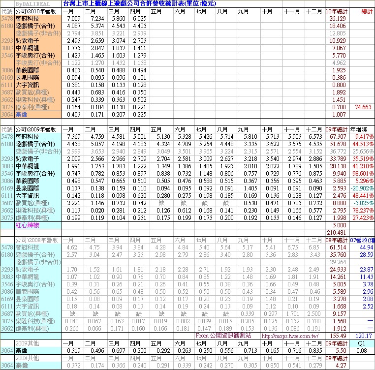Click 2010 鈊象電子 March value 3.074
The height and width of the screenshot is (370, 375).
point(119,41)
